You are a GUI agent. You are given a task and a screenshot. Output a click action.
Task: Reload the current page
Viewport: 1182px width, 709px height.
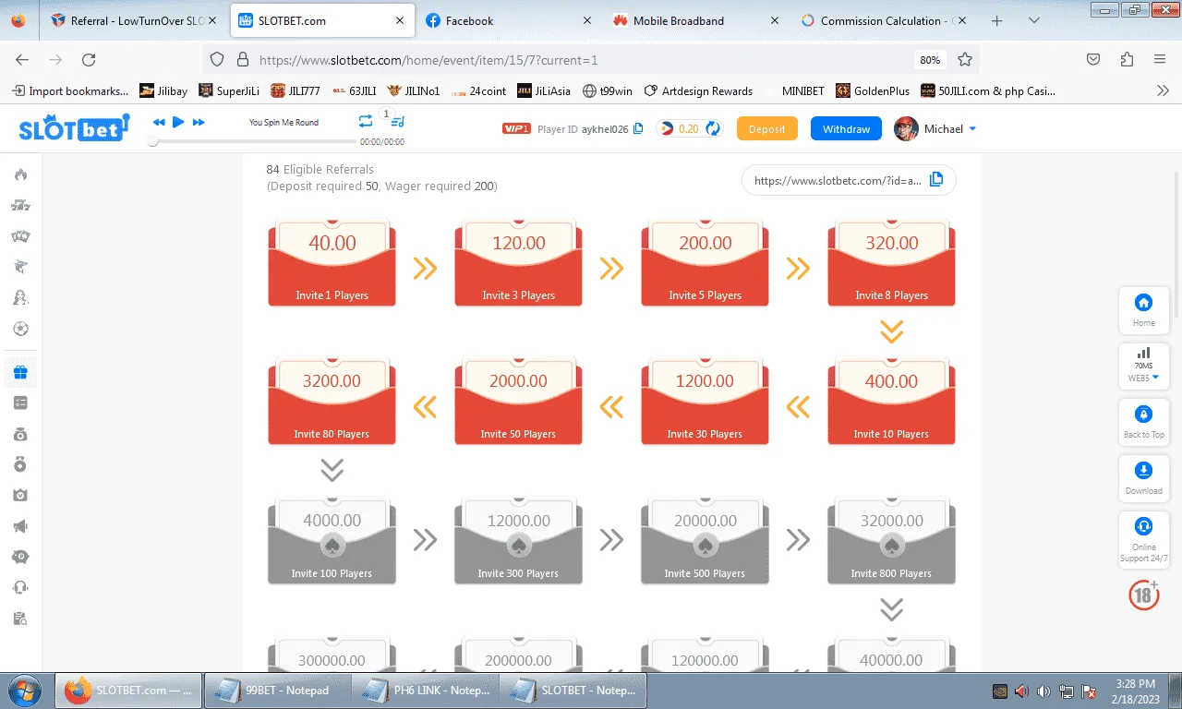click(89, 59)
